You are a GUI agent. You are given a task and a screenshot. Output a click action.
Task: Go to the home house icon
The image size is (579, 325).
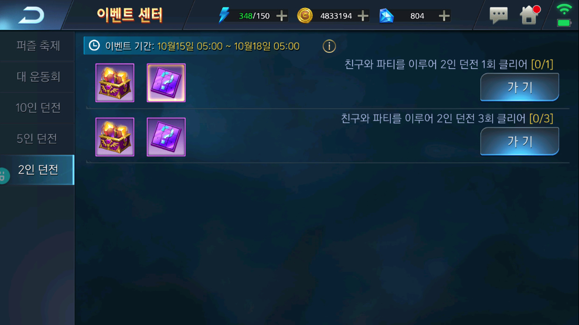(x=529, y=15)
